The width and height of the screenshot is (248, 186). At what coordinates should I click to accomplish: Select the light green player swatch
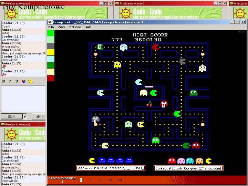[x=51, y=40]
